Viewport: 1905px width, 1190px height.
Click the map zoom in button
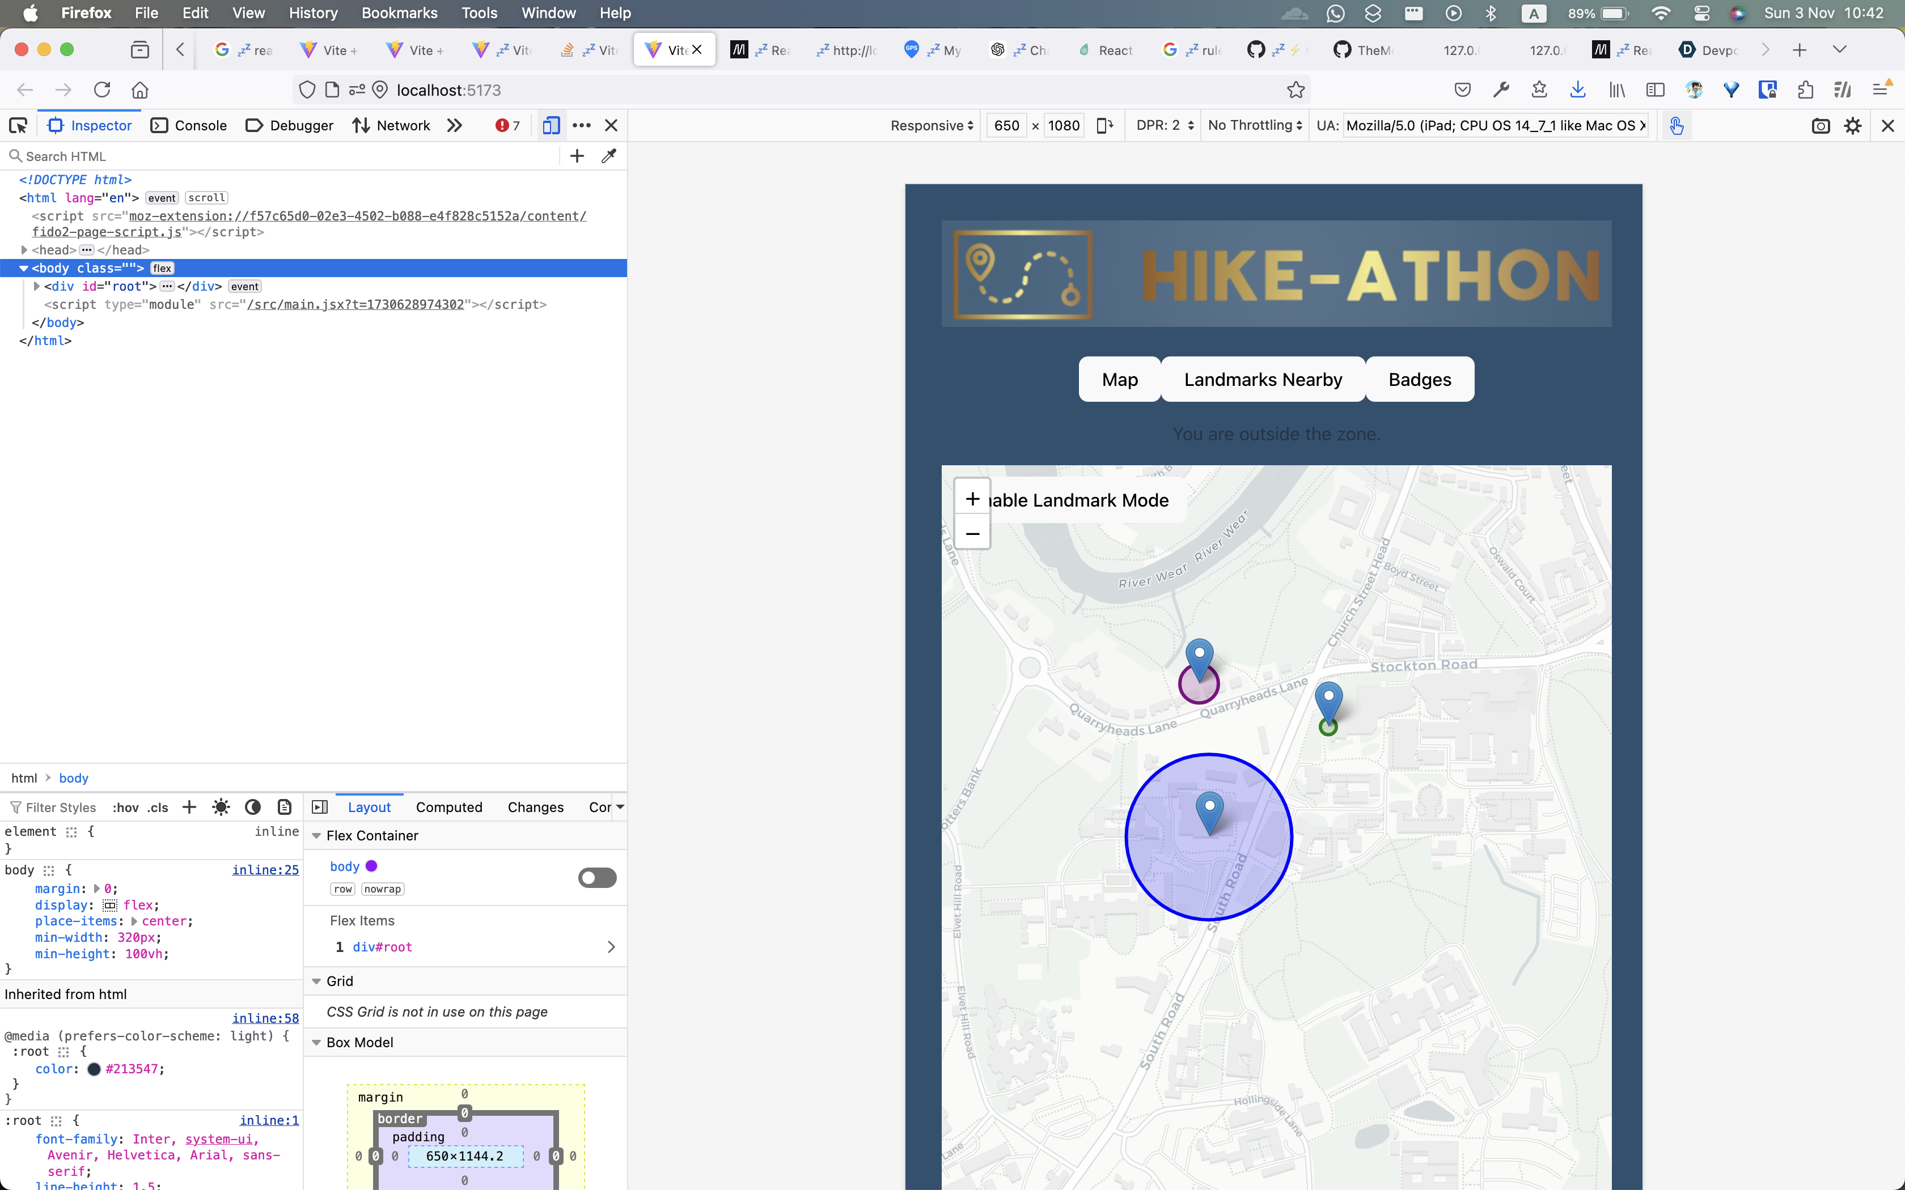click(972, 499)
